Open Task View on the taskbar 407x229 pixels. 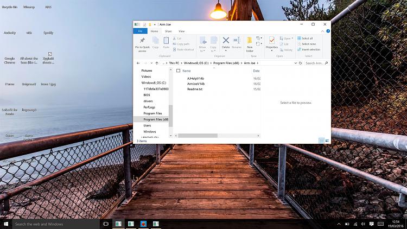pos(106,224)
